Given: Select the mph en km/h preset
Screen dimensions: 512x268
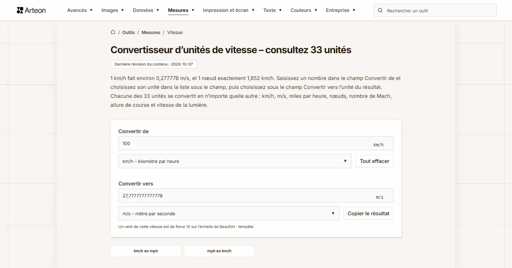Looking at the screenshot, I should tap(219, 251).
